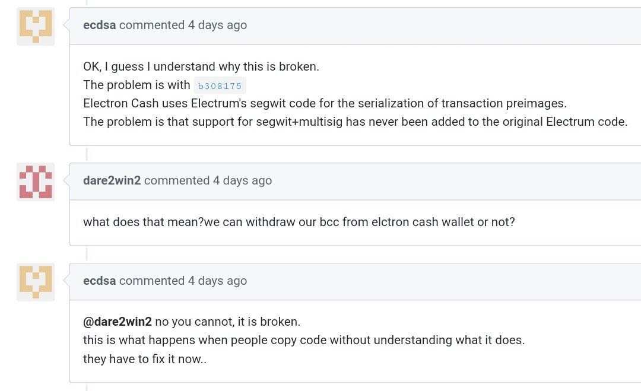The width and height of the screenshot is (641, 391).
Task: Click the question about withdrawing bcc
Action: coord(299,222)
